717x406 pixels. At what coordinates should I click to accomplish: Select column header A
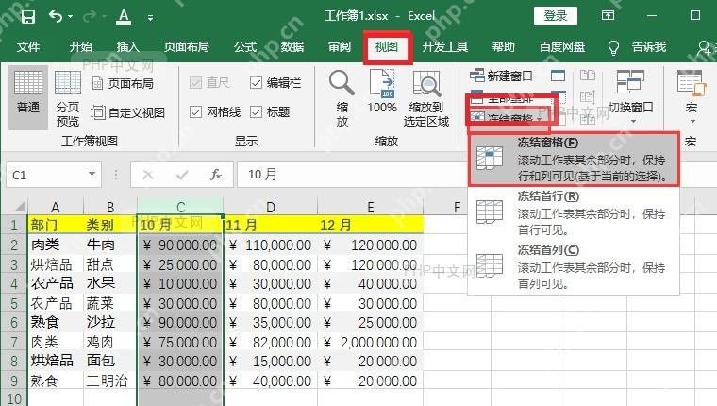click(x=56, y=207)
